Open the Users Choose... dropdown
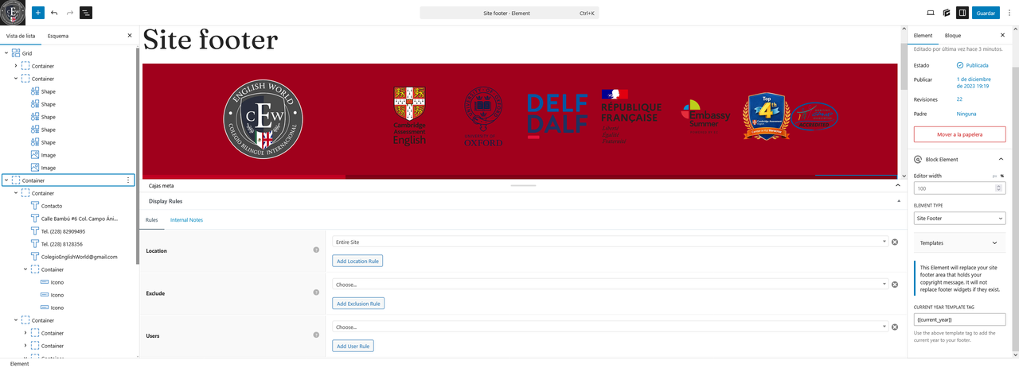 (610, 327)
